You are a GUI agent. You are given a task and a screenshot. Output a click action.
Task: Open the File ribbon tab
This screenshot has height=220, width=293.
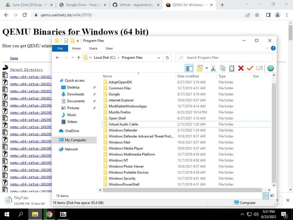coord(60,48)
